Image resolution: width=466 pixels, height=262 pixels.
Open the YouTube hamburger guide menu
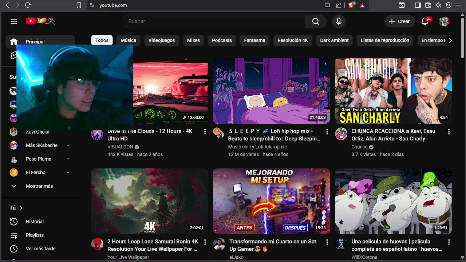coord(14,21)
